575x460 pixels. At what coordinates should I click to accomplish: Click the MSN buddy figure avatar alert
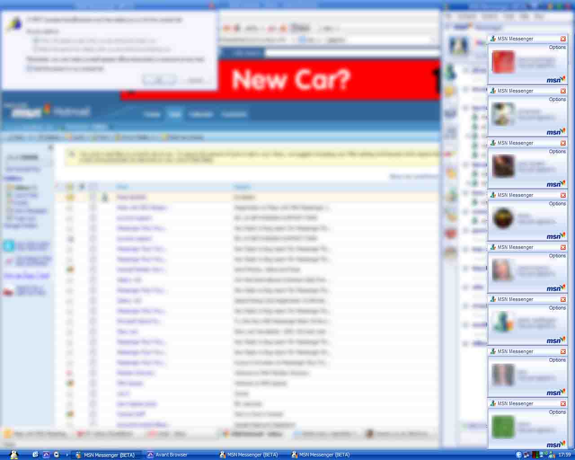503,322
